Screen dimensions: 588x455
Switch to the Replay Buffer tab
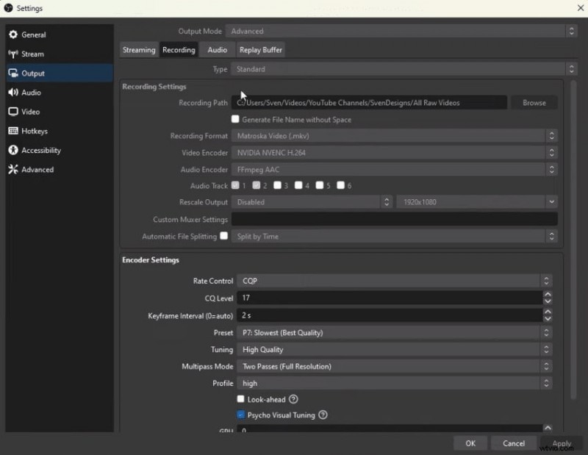coord(261,50)
